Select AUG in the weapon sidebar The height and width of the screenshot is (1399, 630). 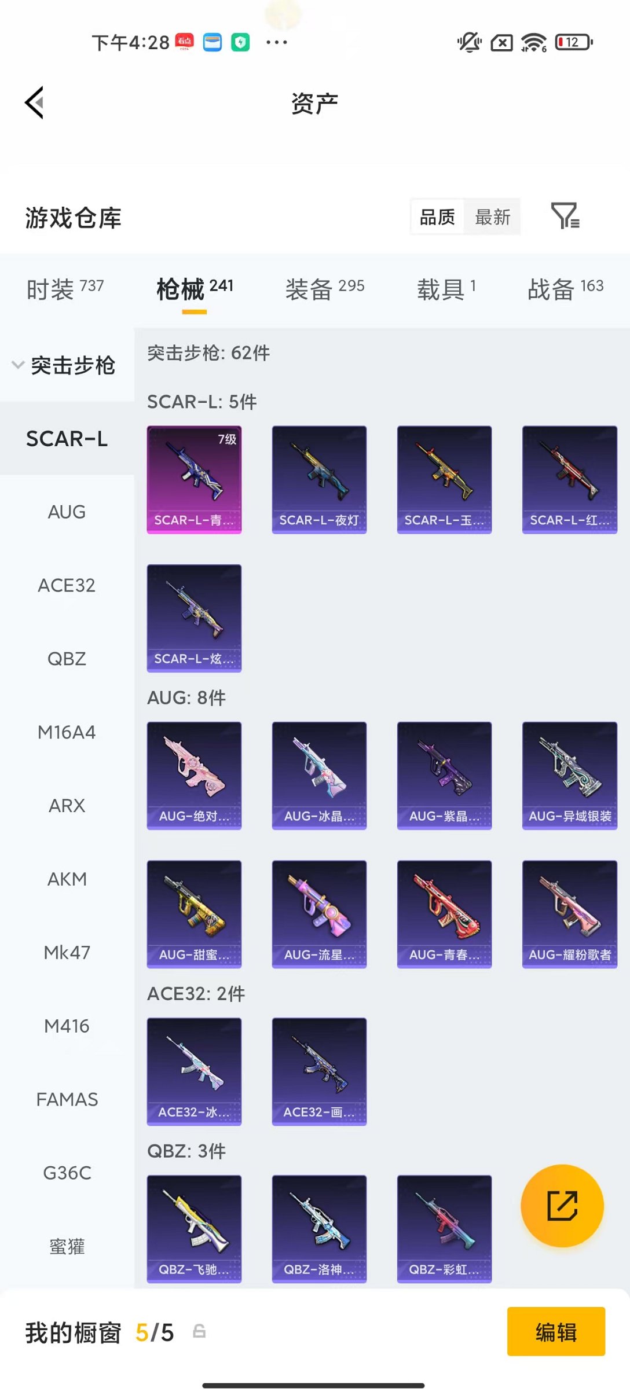click(x=67, y=512)
